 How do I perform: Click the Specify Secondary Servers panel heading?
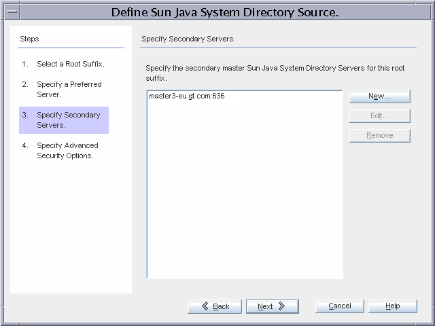[188, 39]
